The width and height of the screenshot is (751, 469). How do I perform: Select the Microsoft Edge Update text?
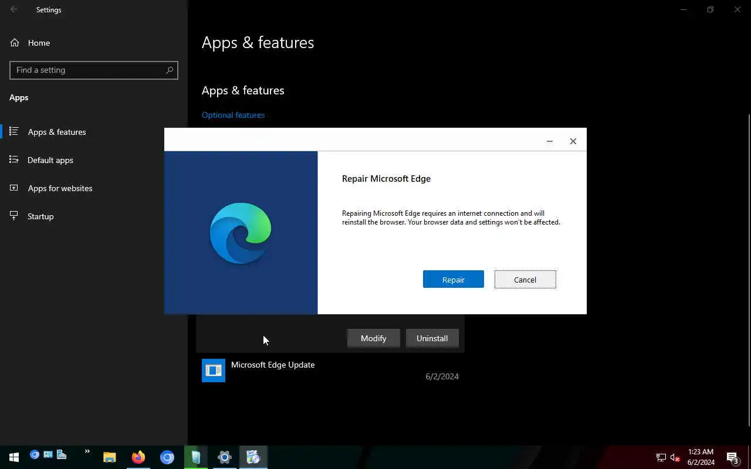[x=273, y=365]
